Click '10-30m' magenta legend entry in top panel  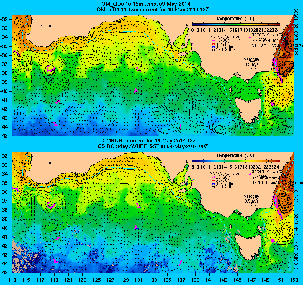221,40
